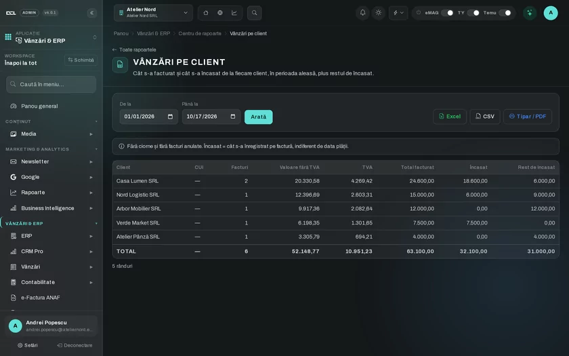569x356 pixels.
Task: Click the info icon in the notice
Action: [121, 146]
